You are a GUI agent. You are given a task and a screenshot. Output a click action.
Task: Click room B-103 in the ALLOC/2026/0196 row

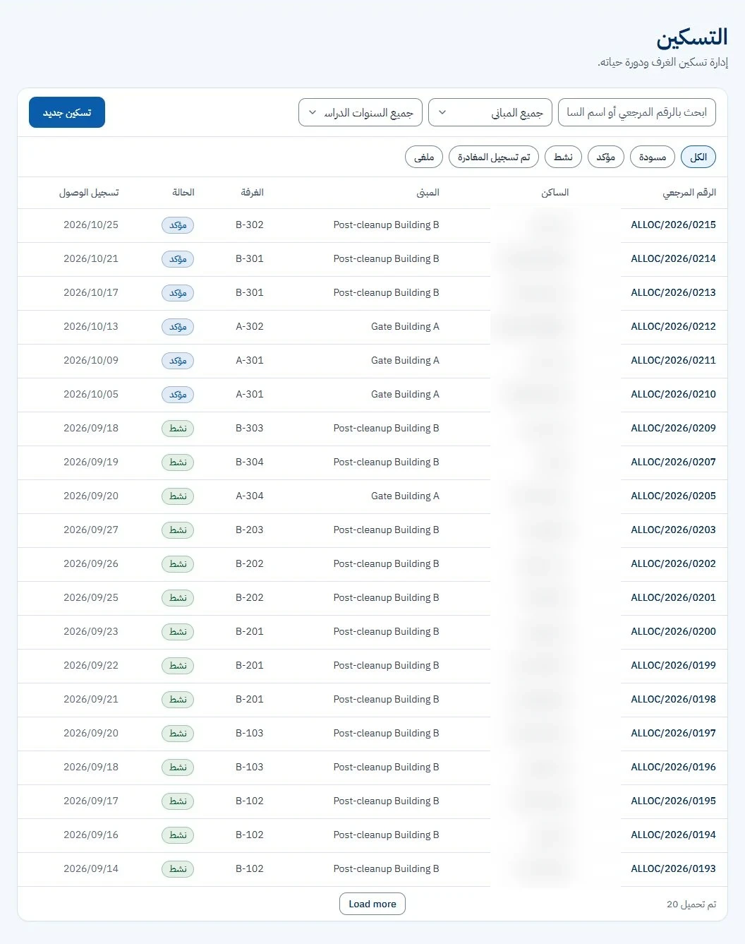pos(250,767)
